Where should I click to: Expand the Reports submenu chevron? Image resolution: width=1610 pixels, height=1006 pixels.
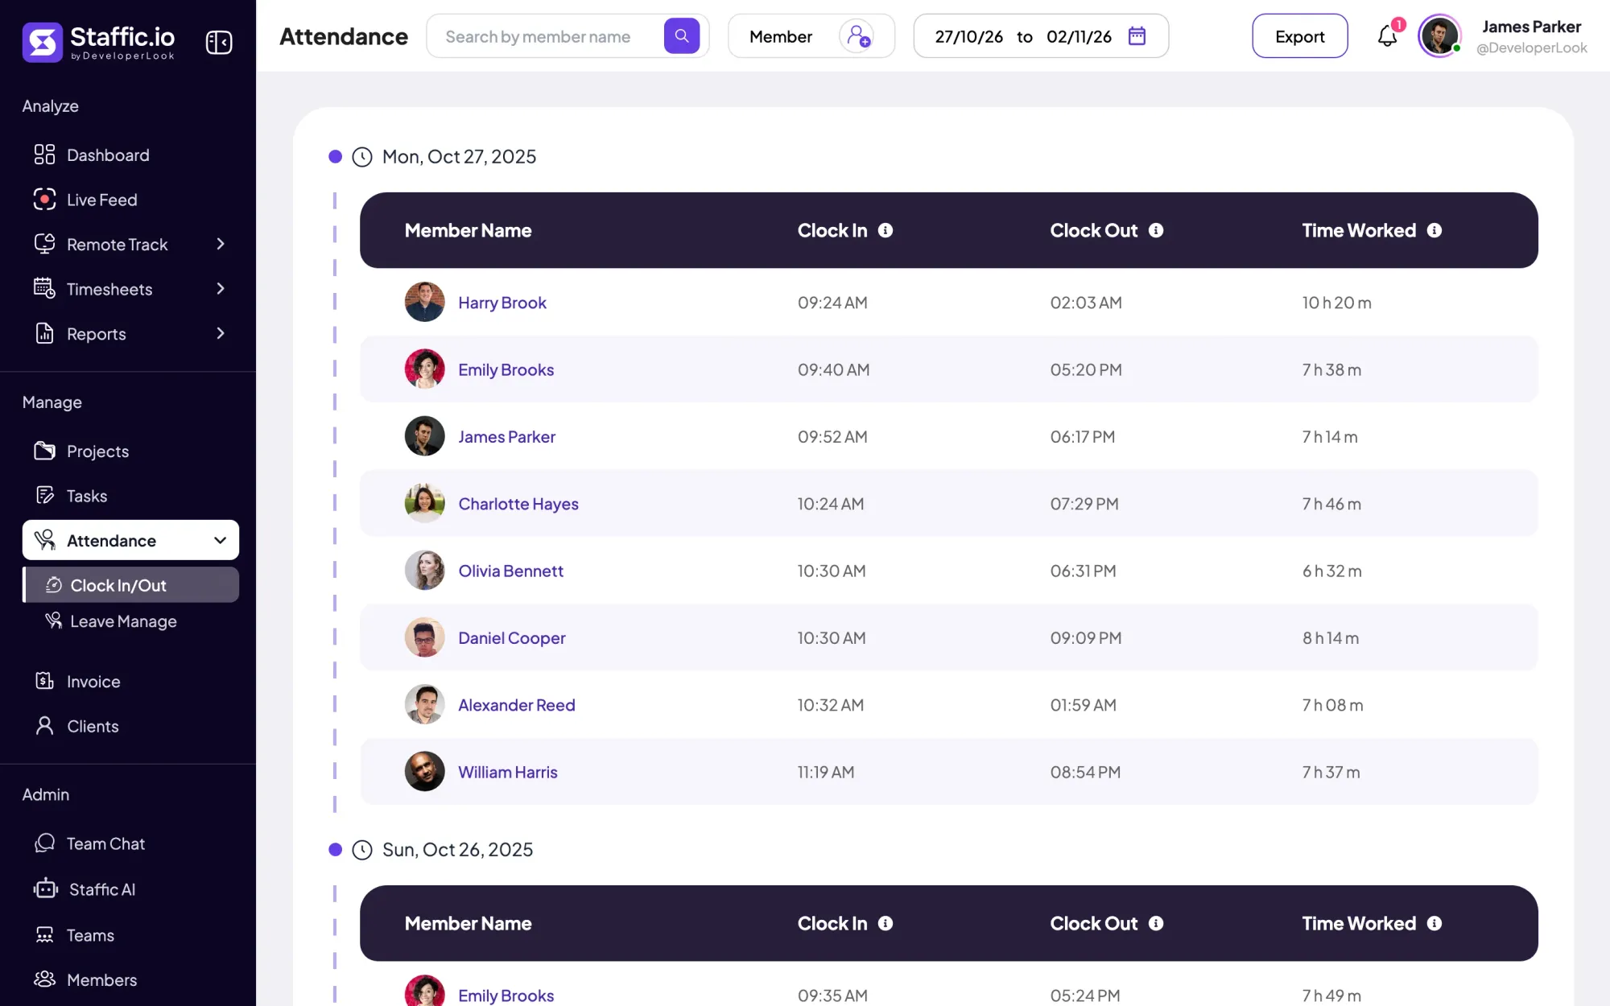point(221,333)
